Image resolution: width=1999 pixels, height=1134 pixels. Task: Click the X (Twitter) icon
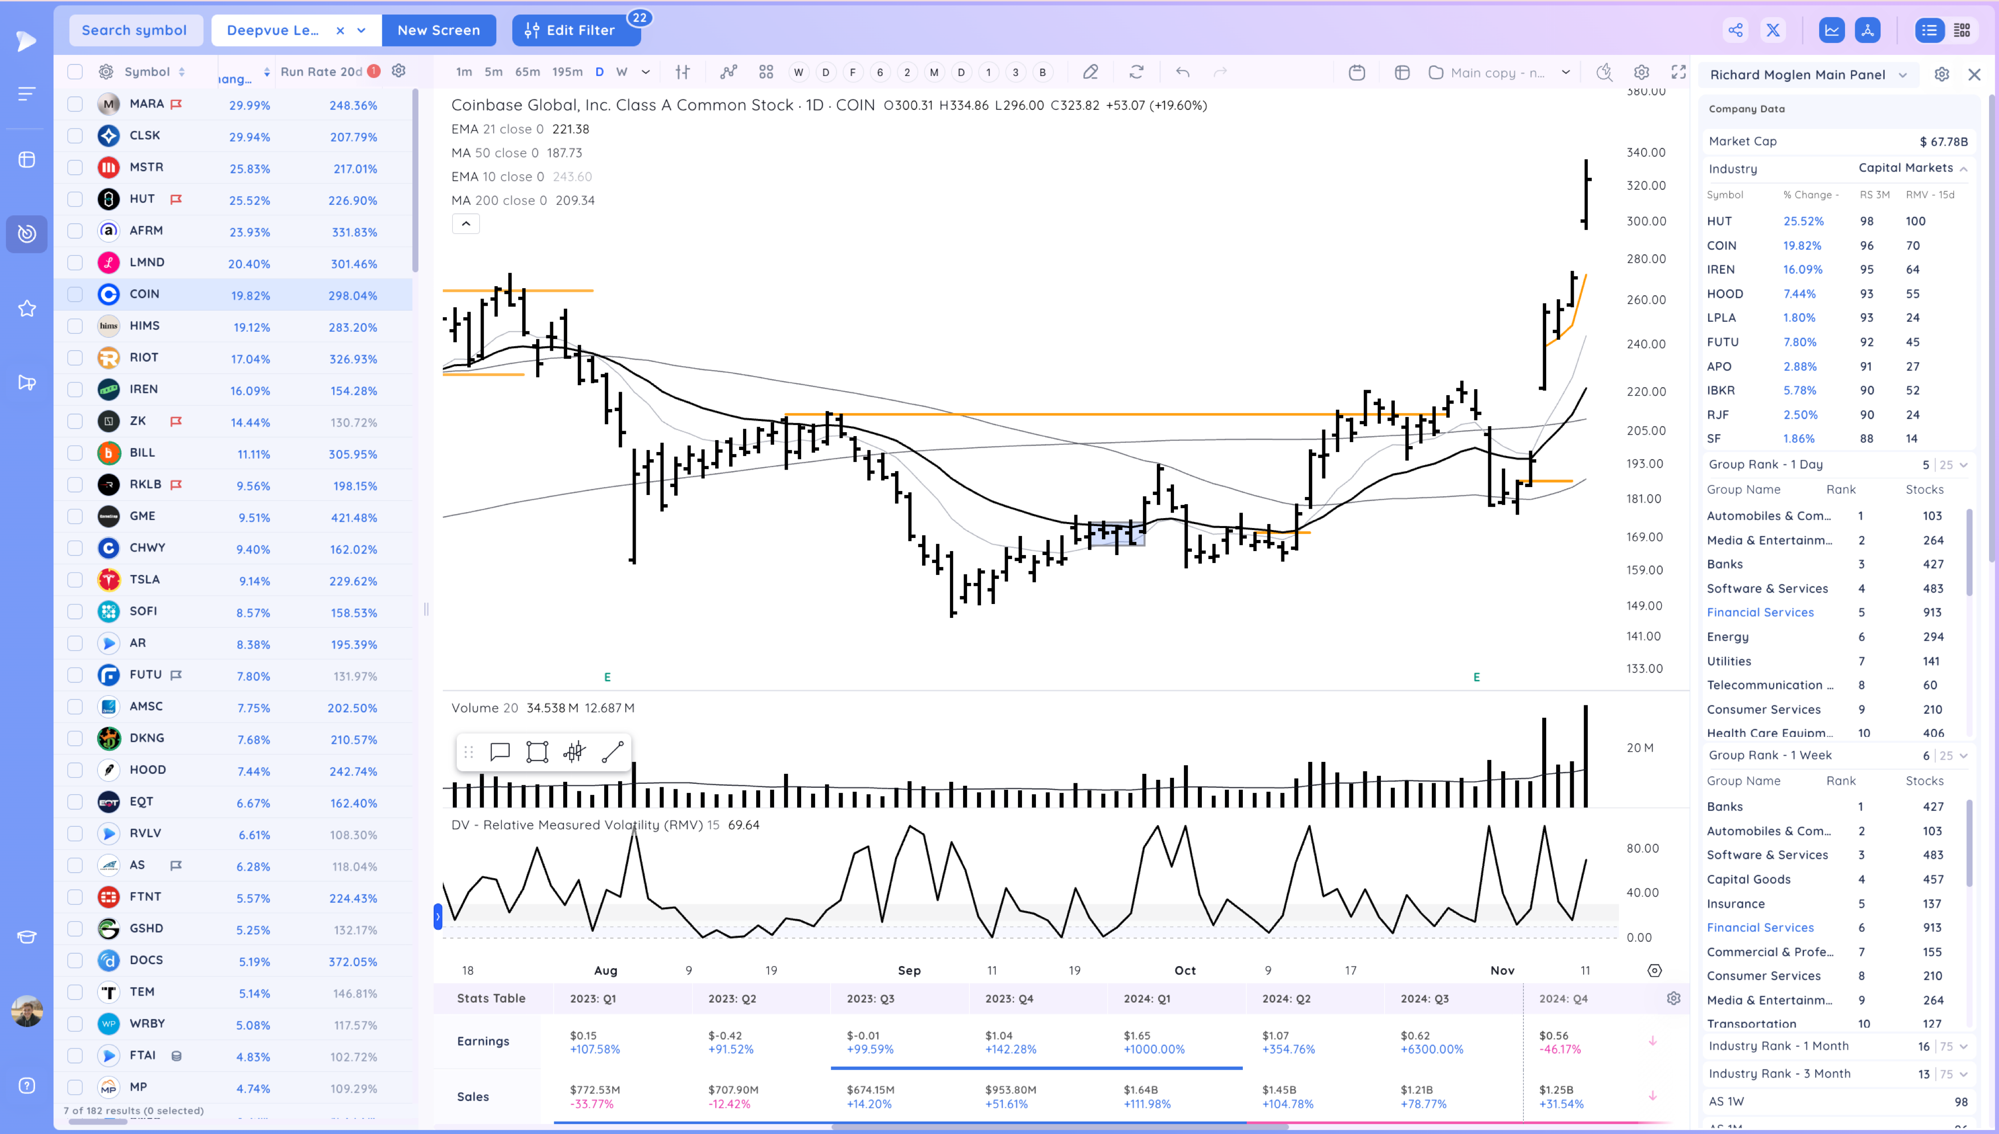pyautogui.click(x=1773, y=30)
